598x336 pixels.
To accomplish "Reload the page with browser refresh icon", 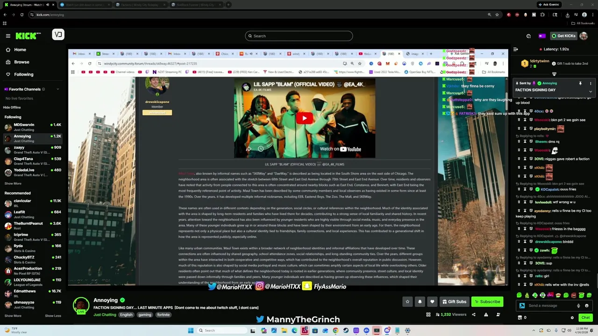I will pos(21,14).
